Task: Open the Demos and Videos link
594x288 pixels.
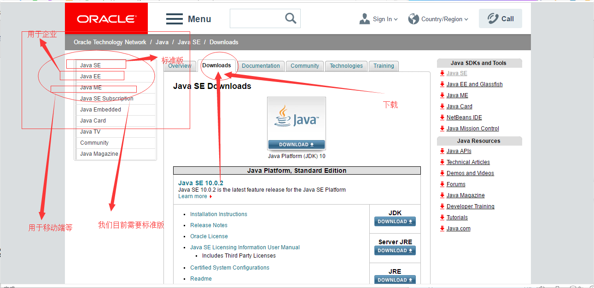Action: click(x=470, y=173)
